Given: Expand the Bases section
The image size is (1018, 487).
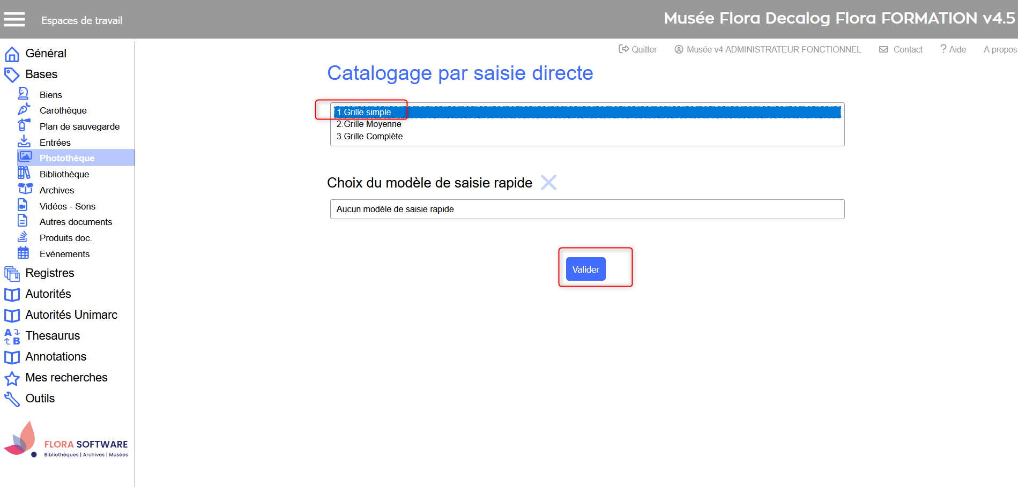Looking at the screenshot, I should 41,74.
